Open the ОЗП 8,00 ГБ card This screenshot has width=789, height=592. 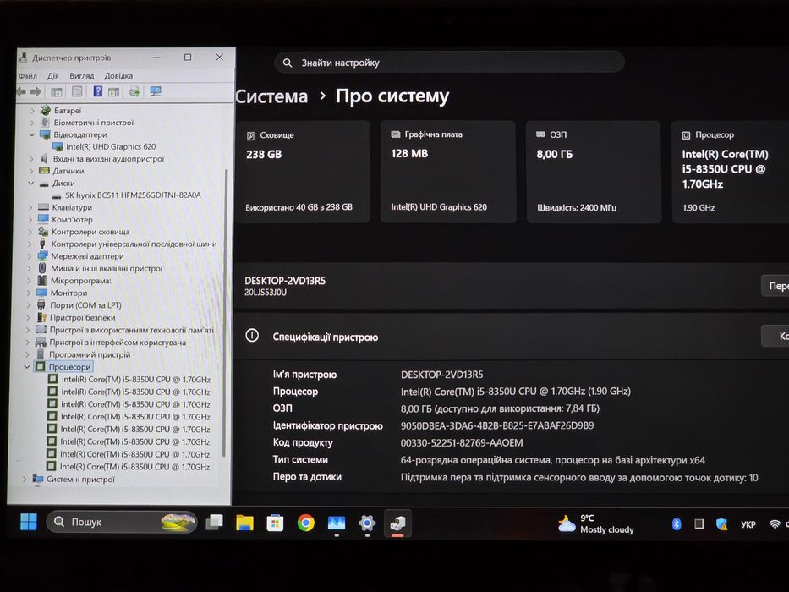coord(594,172)
